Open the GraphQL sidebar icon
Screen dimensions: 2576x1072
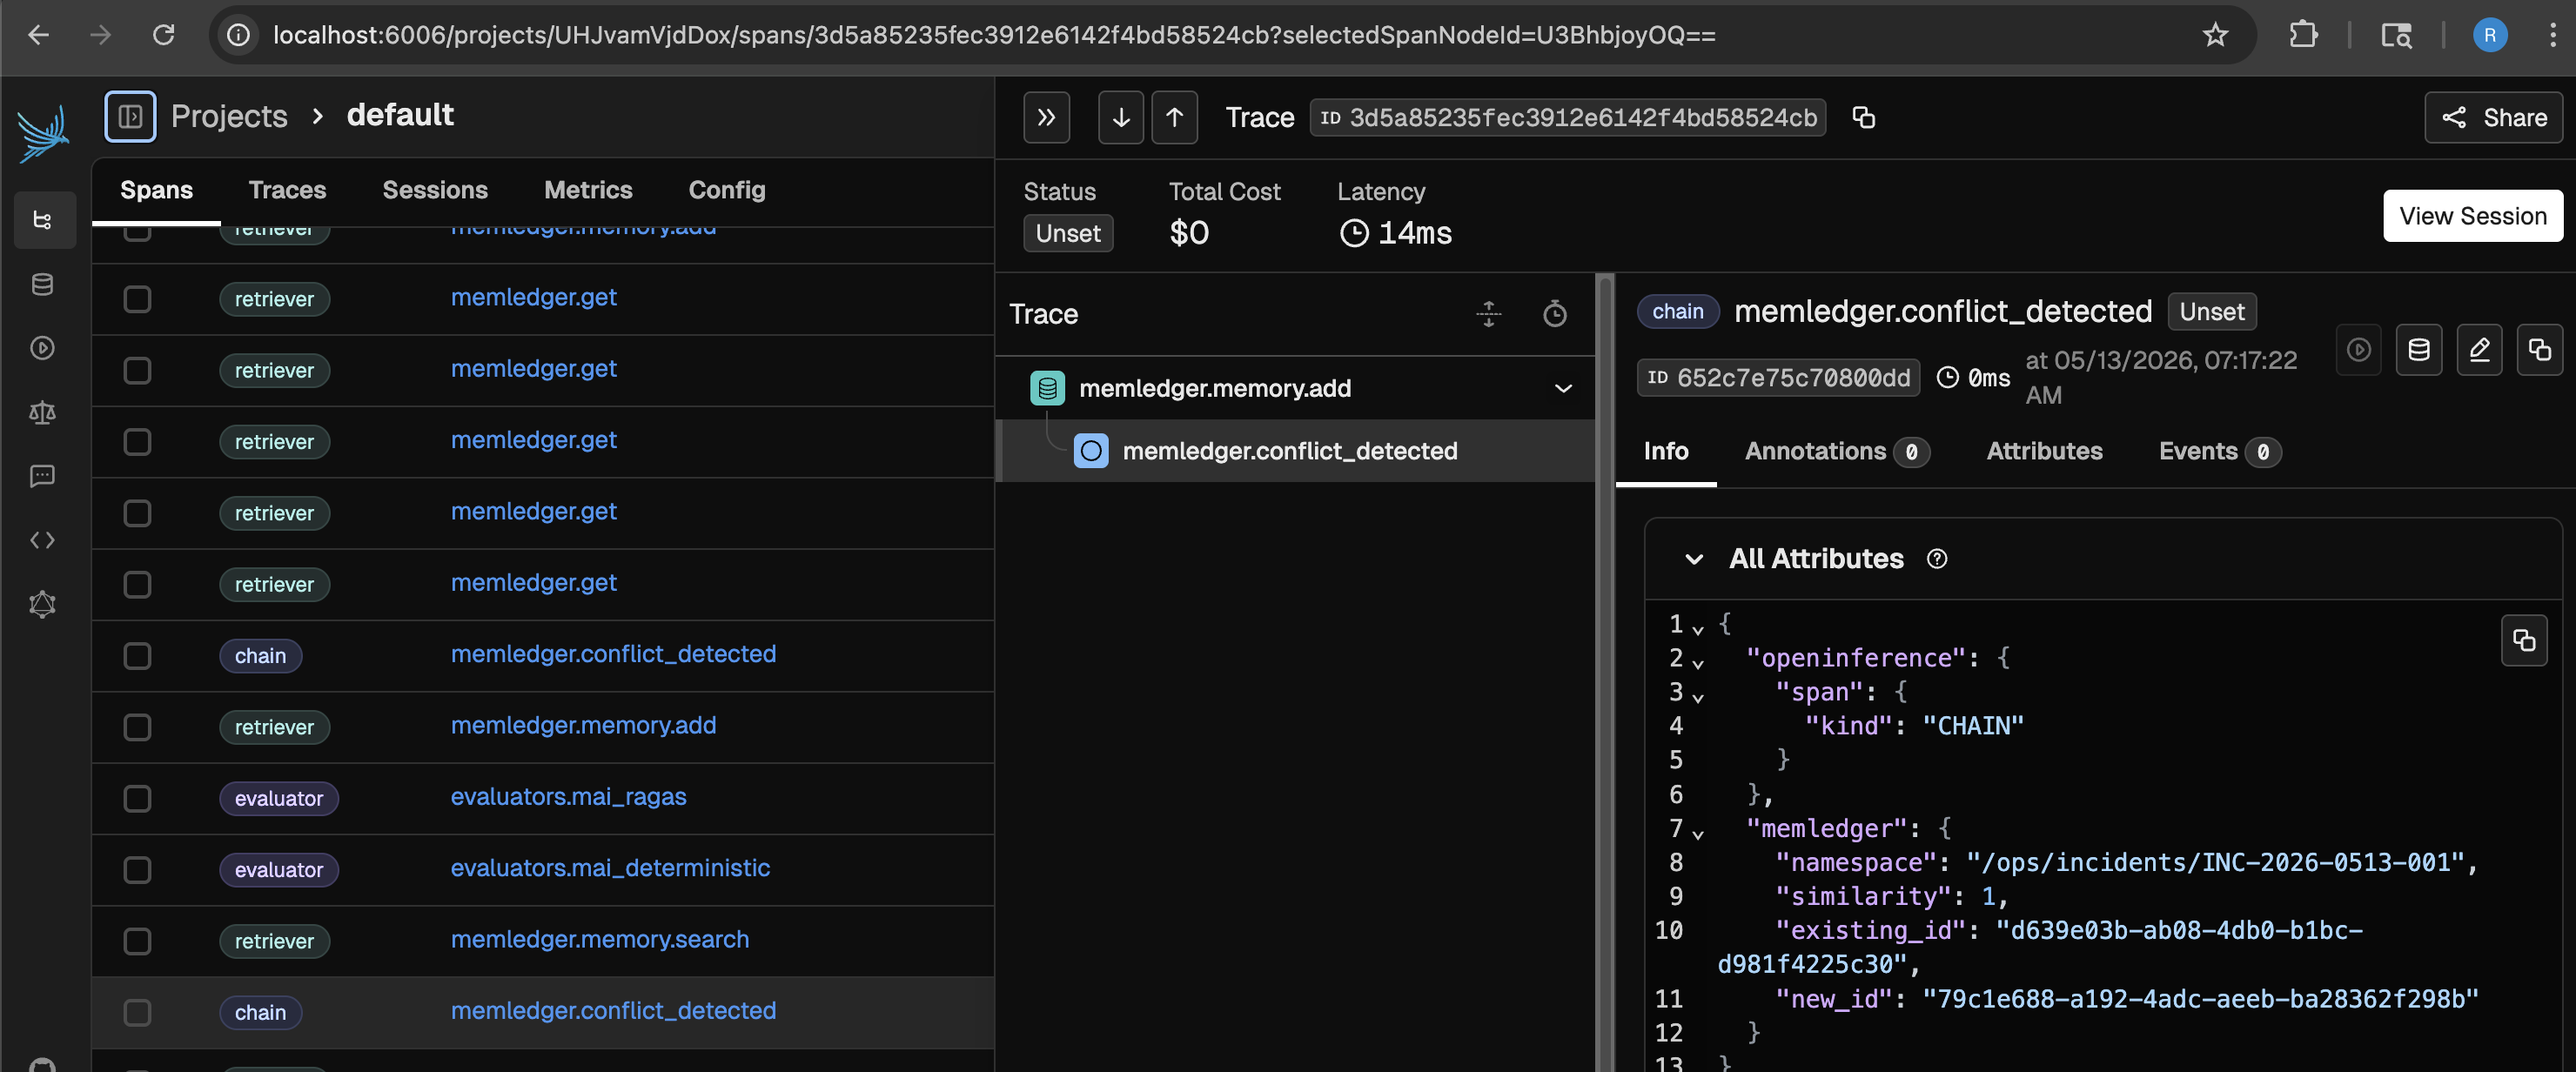coord(43,604)
